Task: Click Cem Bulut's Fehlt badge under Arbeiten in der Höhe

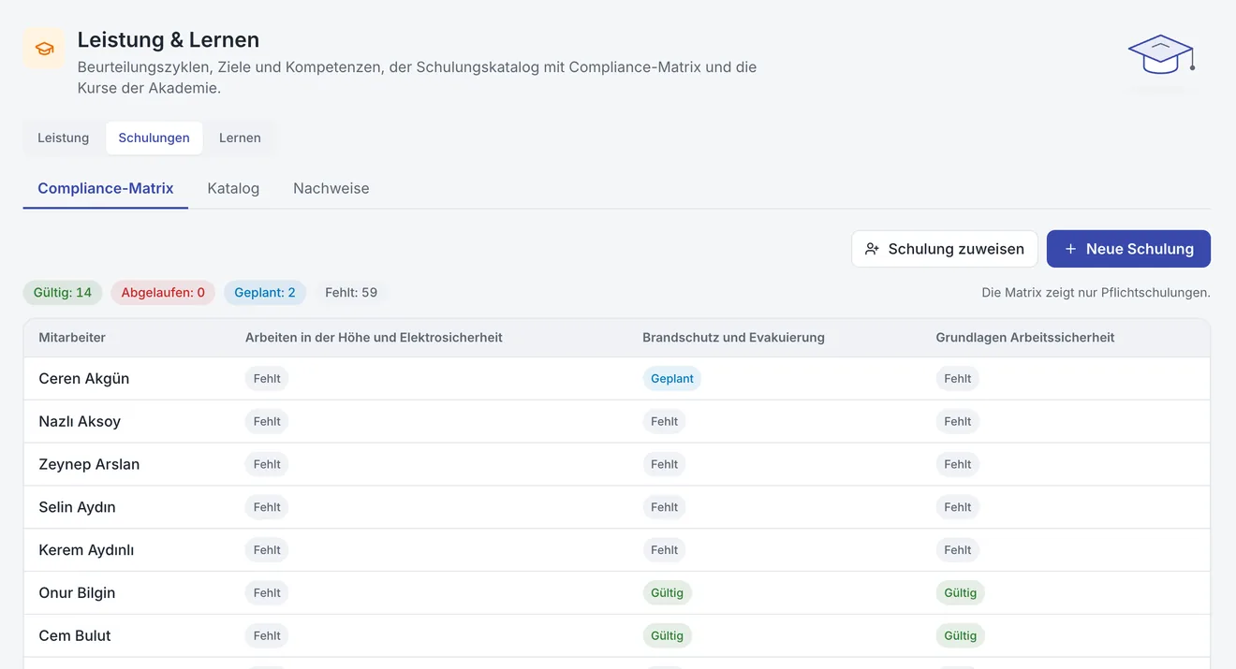Action: click(267, 636)
